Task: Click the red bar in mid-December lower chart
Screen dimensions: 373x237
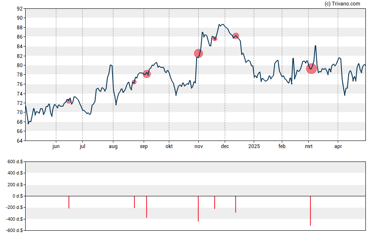Action: pos(236,204)
